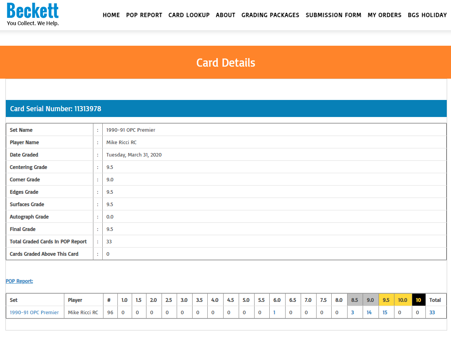Click card number 96 in POP table
The image size is (451, 339).
(110, 312)
